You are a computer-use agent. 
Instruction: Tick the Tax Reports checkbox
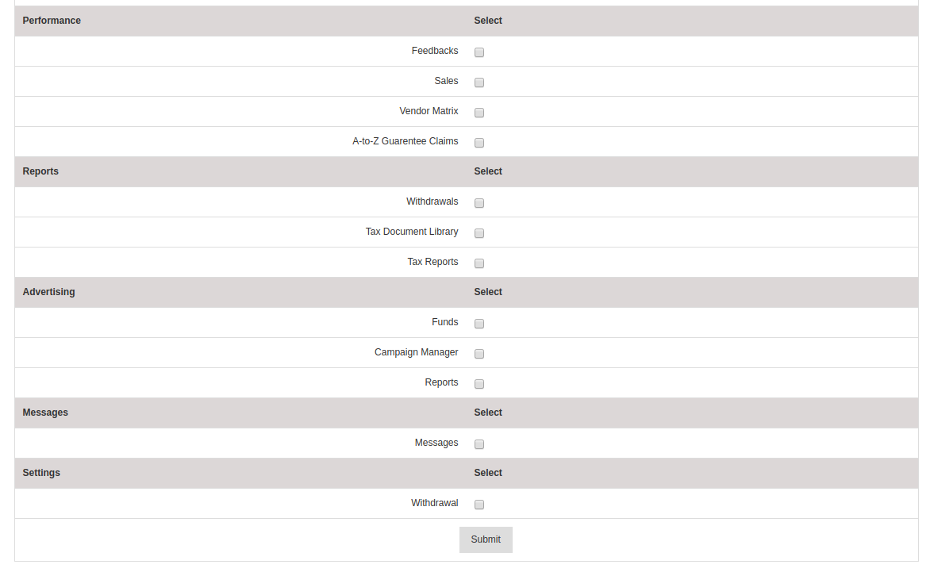479,263
